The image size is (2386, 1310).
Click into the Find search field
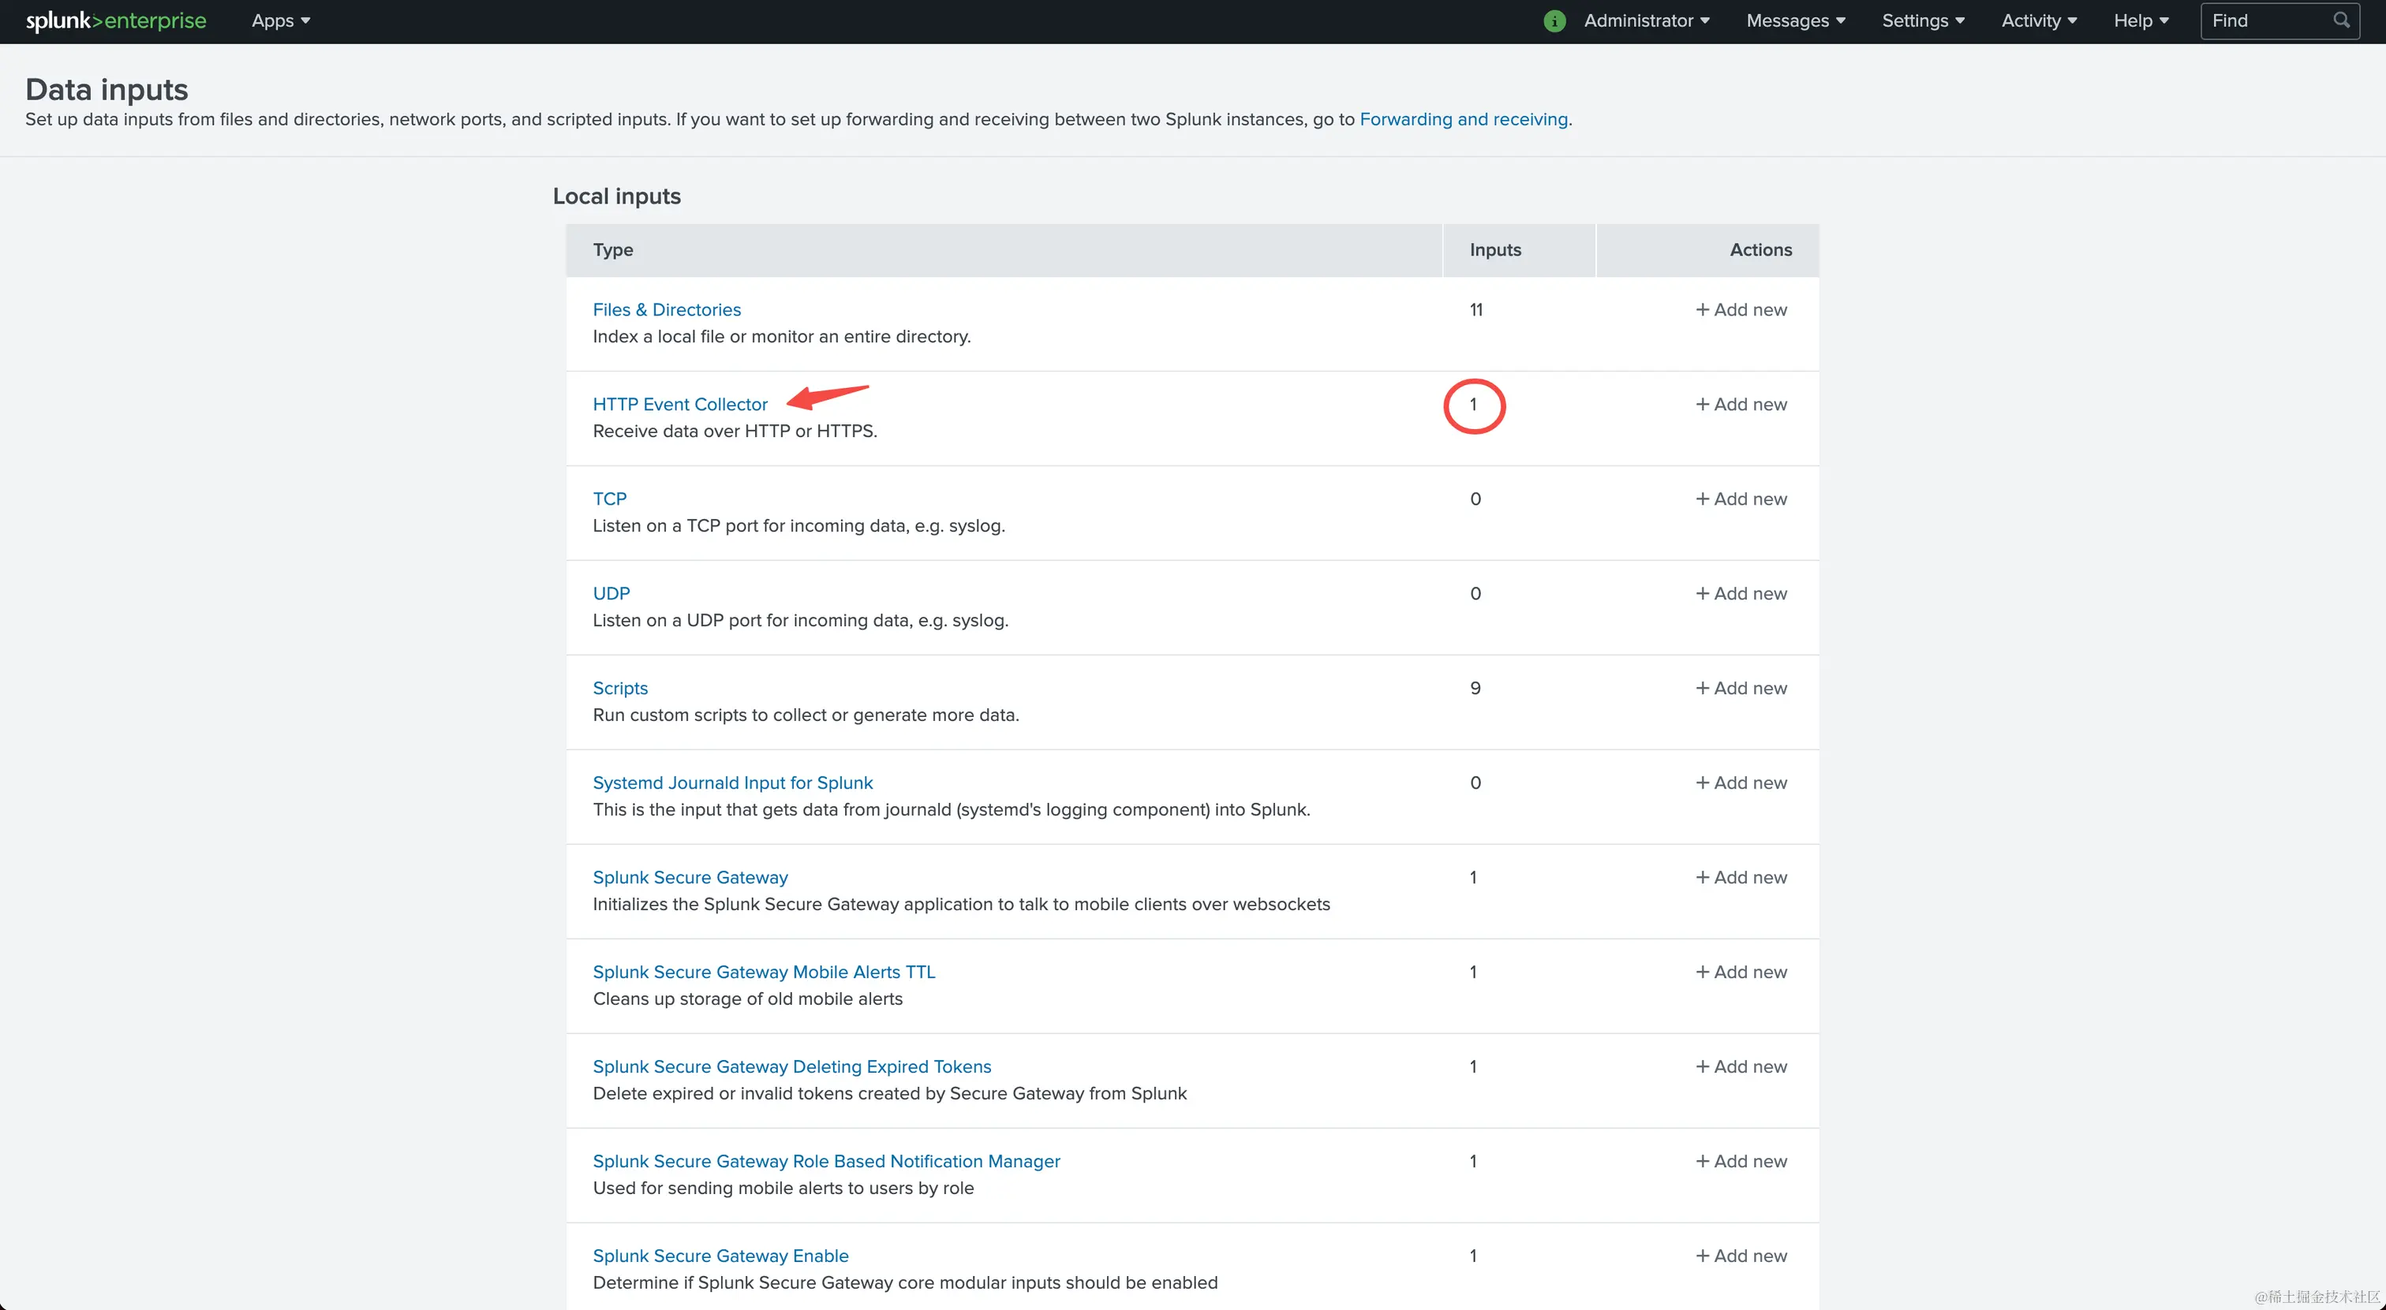click(x=2264, y=21)
